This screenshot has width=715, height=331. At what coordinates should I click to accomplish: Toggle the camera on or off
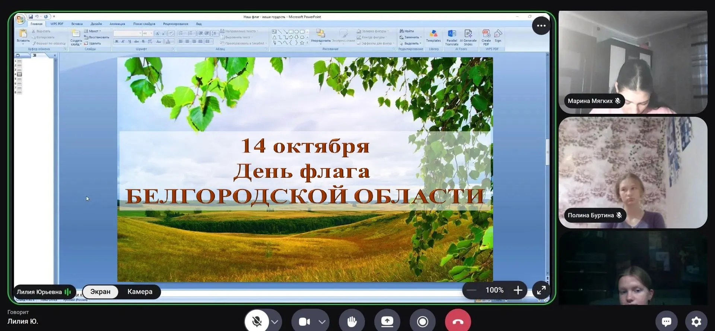[304, 322]
